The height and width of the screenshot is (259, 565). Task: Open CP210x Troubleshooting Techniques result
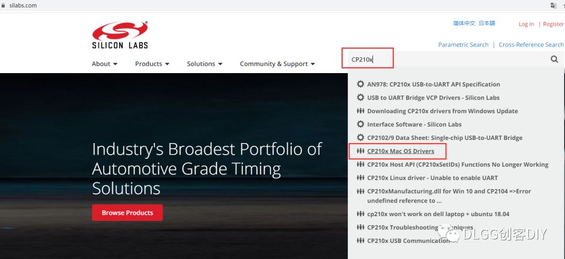click(x=420, y=227)
